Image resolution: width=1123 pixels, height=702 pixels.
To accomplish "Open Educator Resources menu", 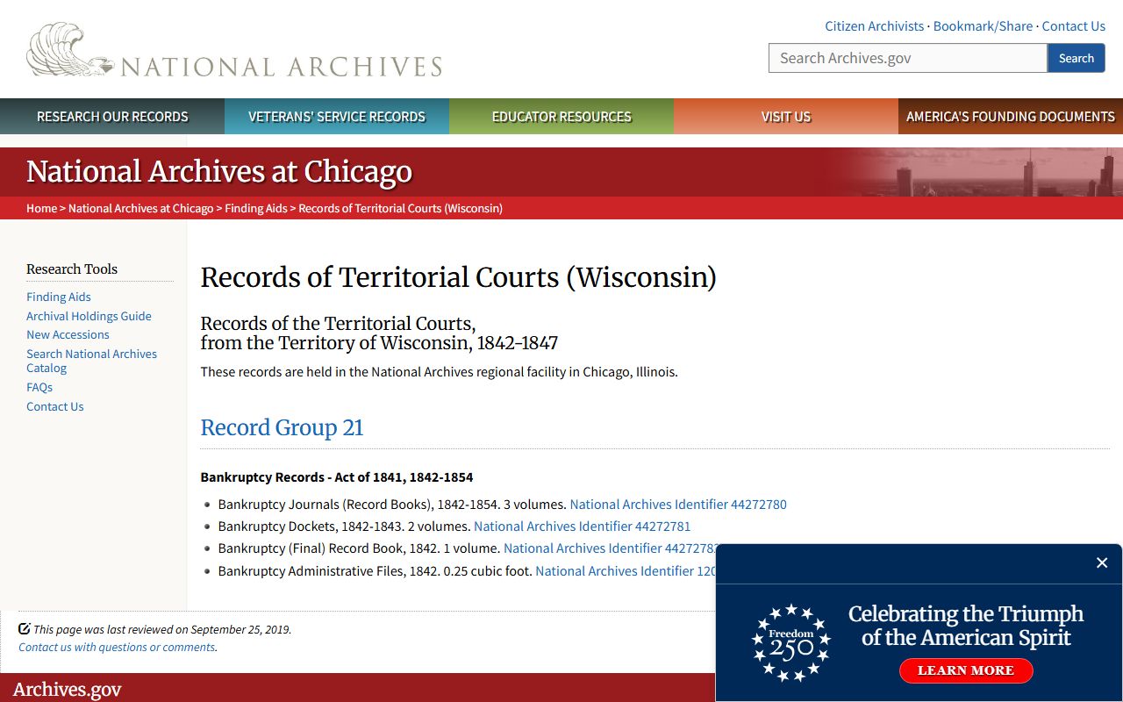I will pyautogui.click(x=561, y=116).
